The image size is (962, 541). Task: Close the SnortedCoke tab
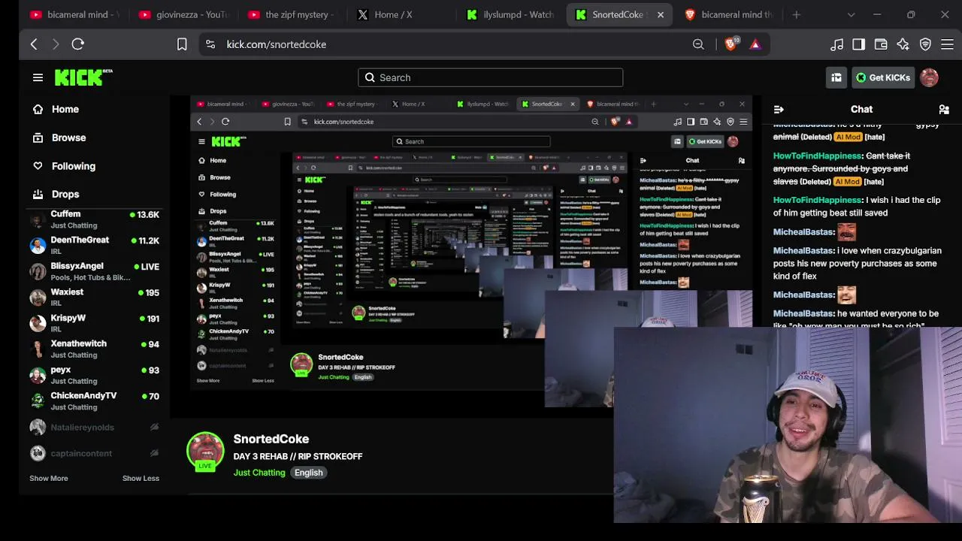pyautogui.click(x=661, y=14)
